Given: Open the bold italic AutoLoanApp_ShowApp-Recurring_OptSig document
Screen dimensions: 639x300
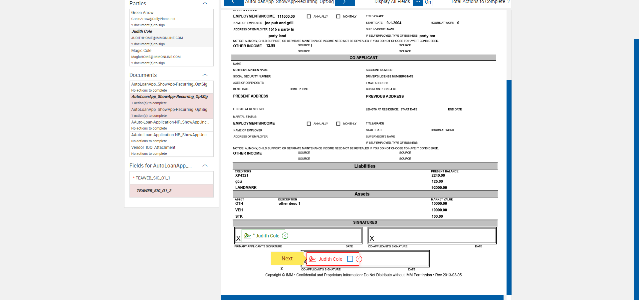Looking at the screenshot, I should (x=171, y=100).
